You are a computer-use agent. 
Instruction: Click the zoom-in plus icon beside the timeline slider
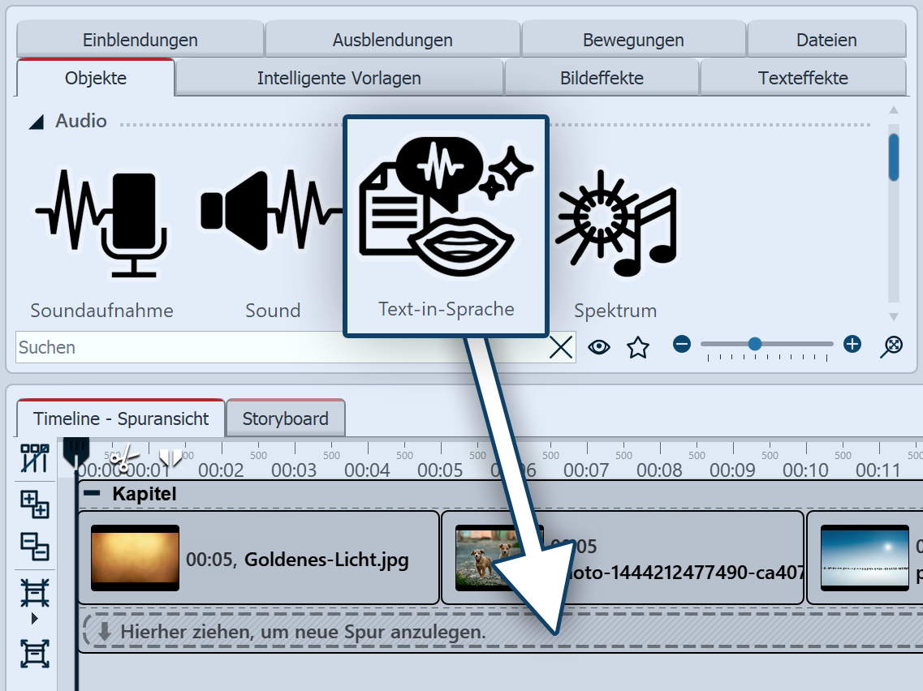[852, 344]
